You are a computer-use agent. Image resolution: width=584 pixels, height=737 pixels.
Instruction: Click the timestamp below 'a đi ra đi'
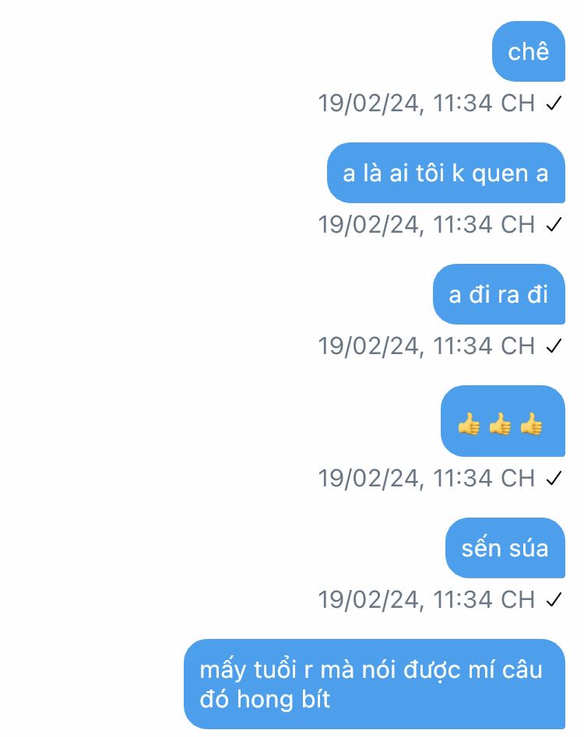click(x=427, y=346)
